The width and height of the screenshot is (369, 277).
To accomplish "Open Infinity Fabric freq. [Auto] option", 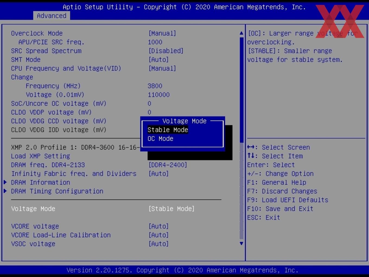I will pyautogui.click(x=158, y=174).
